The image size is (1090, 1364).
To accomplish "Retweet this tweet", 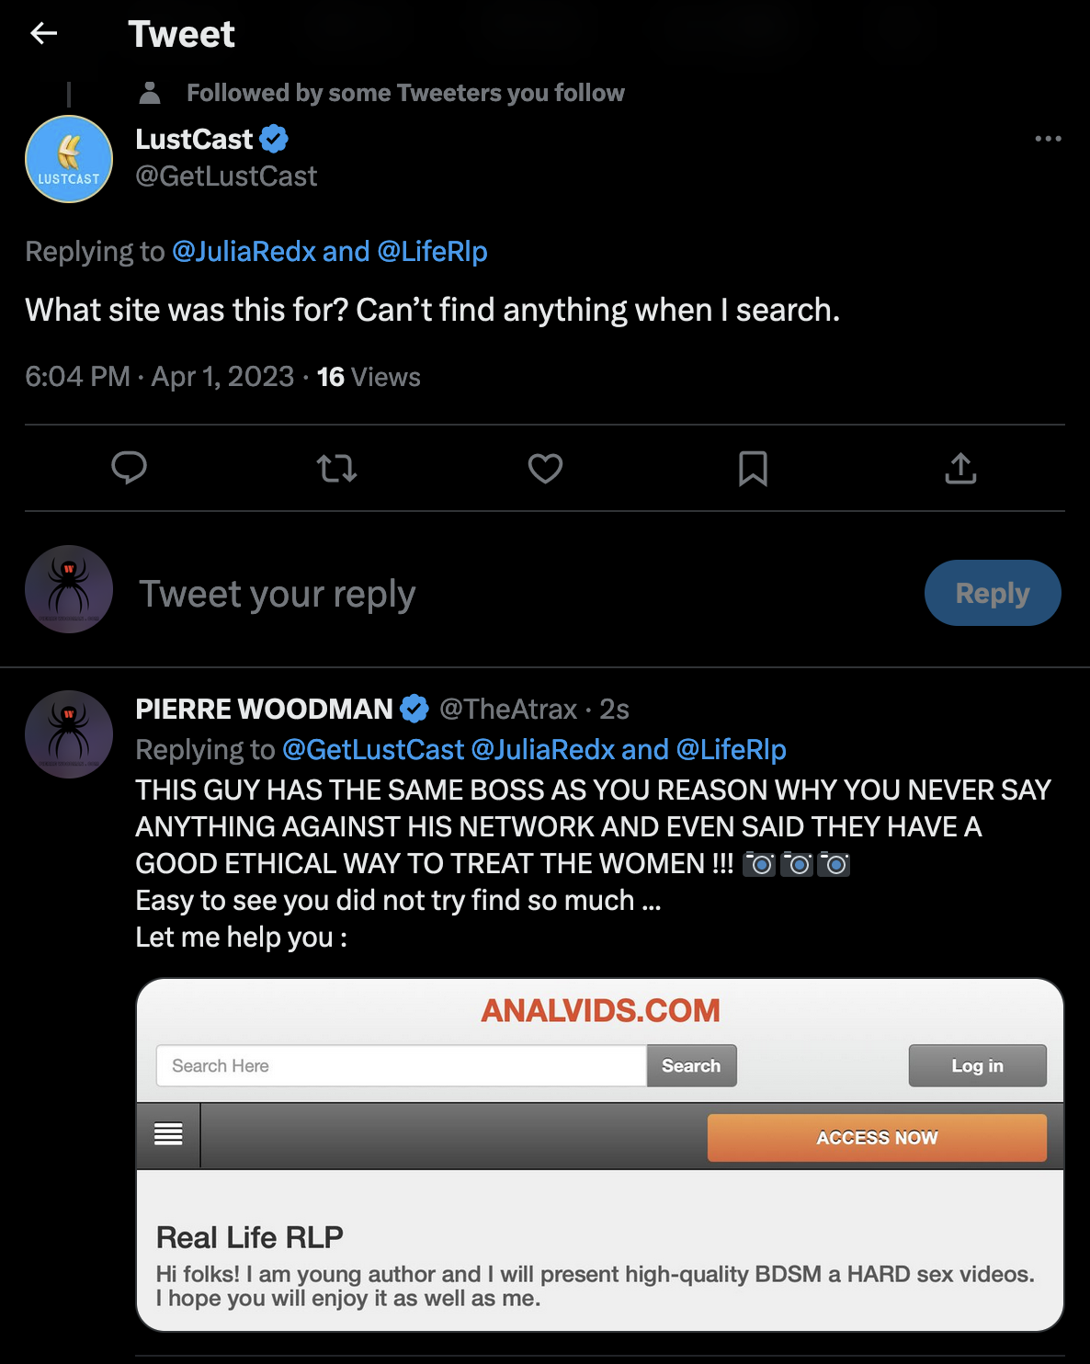I will [x=336, y=468].
